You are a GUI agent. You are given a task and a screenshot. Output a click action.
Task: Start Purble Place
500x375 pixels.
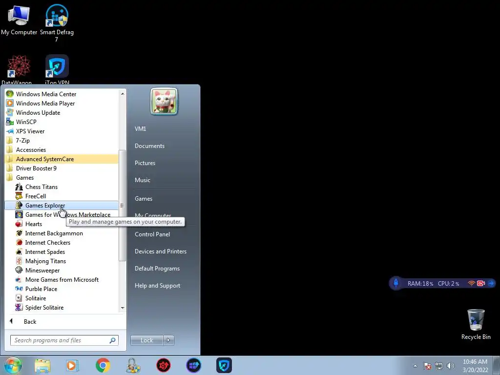(x=62, y=289)
